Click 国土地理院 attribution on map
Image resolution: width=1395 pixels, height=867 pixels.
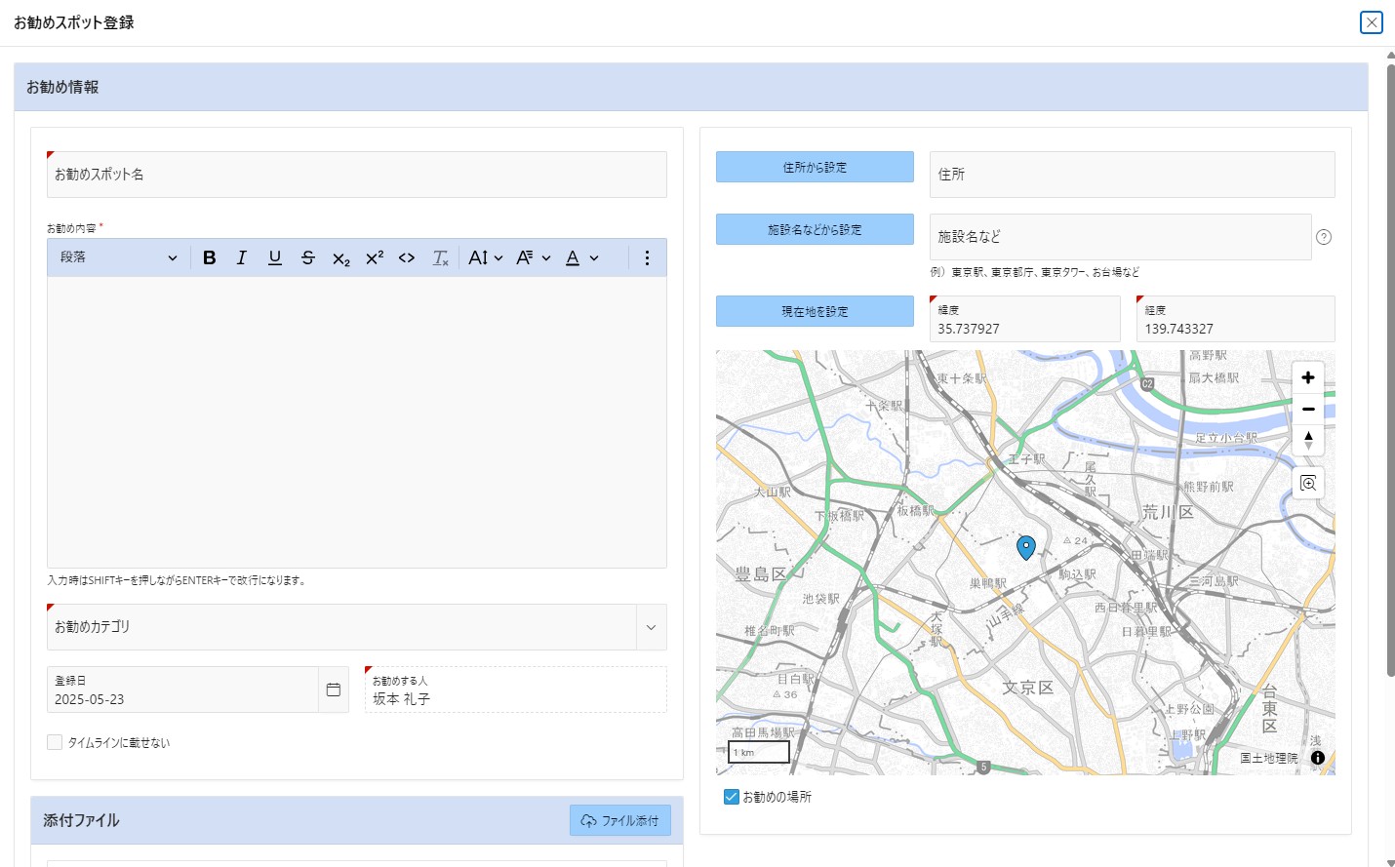(x=1269, y=758)
